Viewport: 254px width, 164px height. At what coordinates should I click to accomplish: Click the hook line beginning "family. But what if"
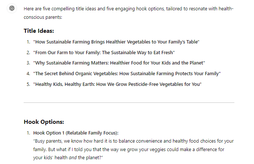(x=128, y=150)
